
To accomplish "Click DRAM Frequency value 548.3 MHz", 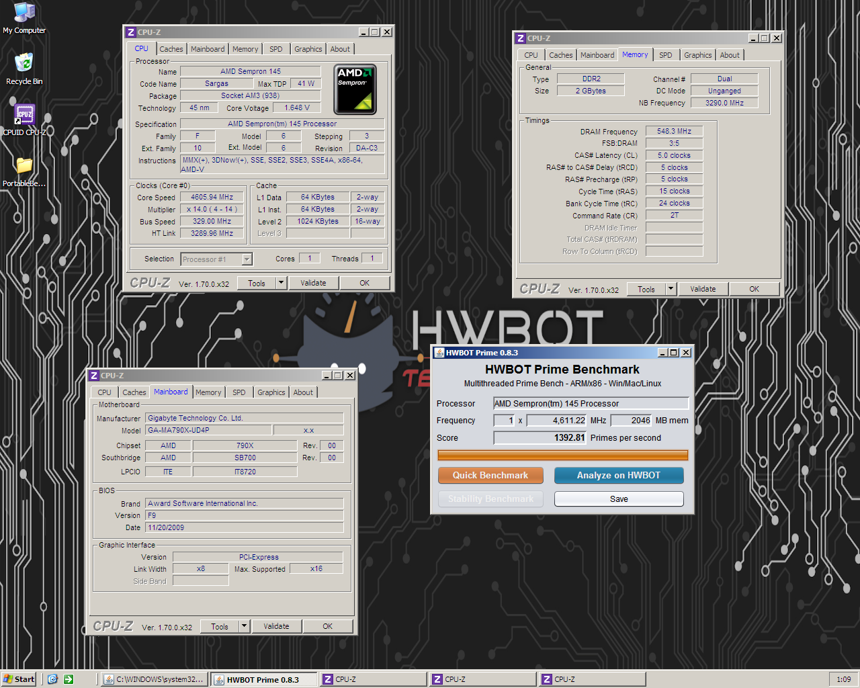I will click(x=674, y=131).
